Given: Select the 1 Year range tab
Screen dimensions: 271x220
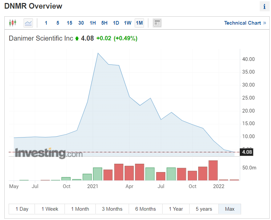Looking at the screenshot, I should point(176,209).
